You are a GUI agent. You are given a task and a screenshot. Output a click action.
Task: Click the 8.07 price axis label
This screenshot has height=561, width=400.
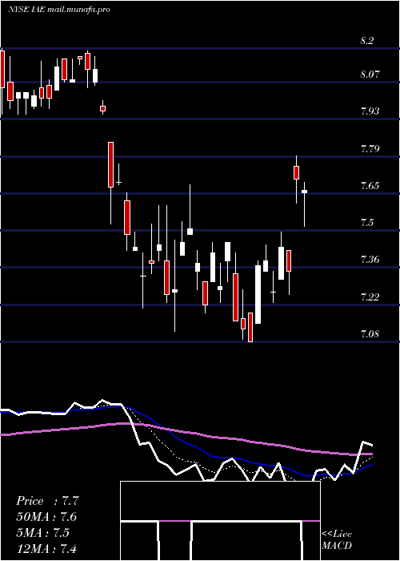tap(370, 75)
